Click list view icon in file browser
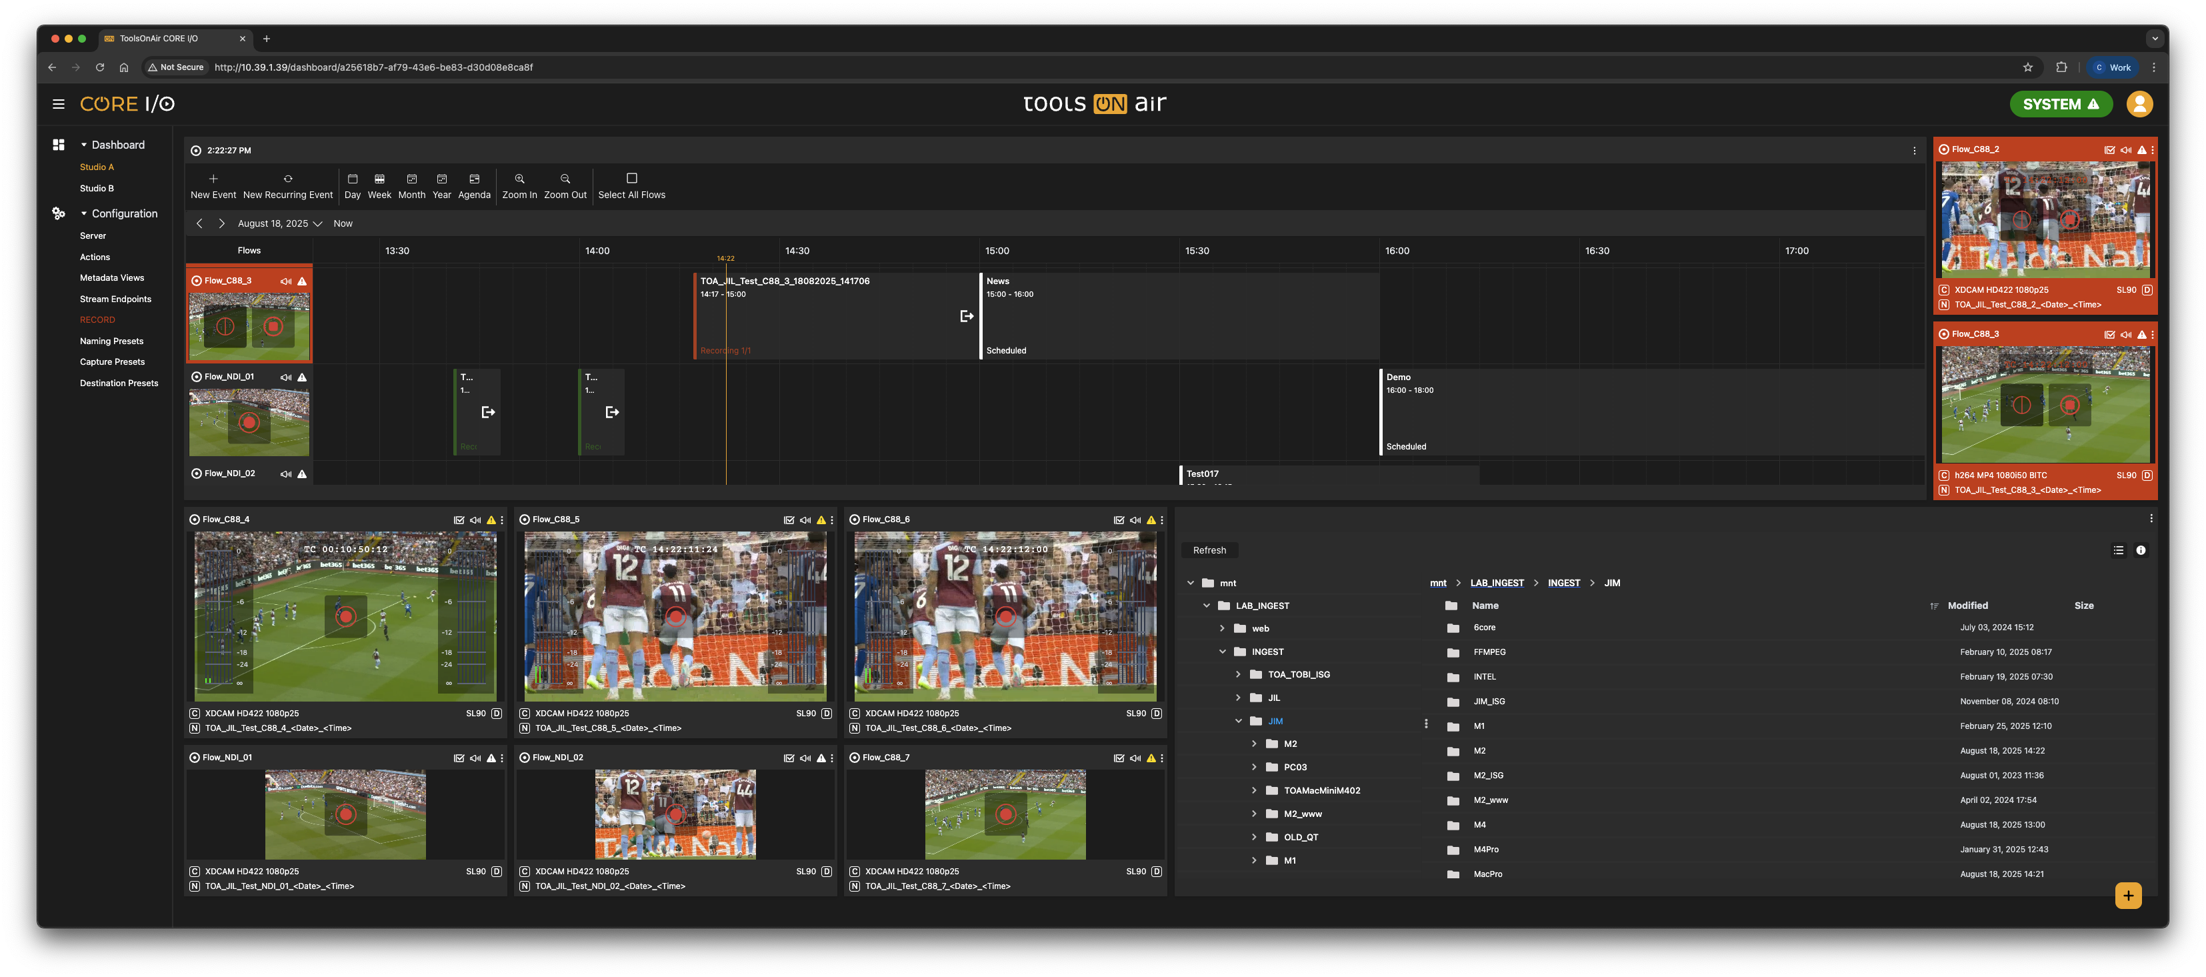This screenshot has width=2206, height=977. [x=2118, y=550]
